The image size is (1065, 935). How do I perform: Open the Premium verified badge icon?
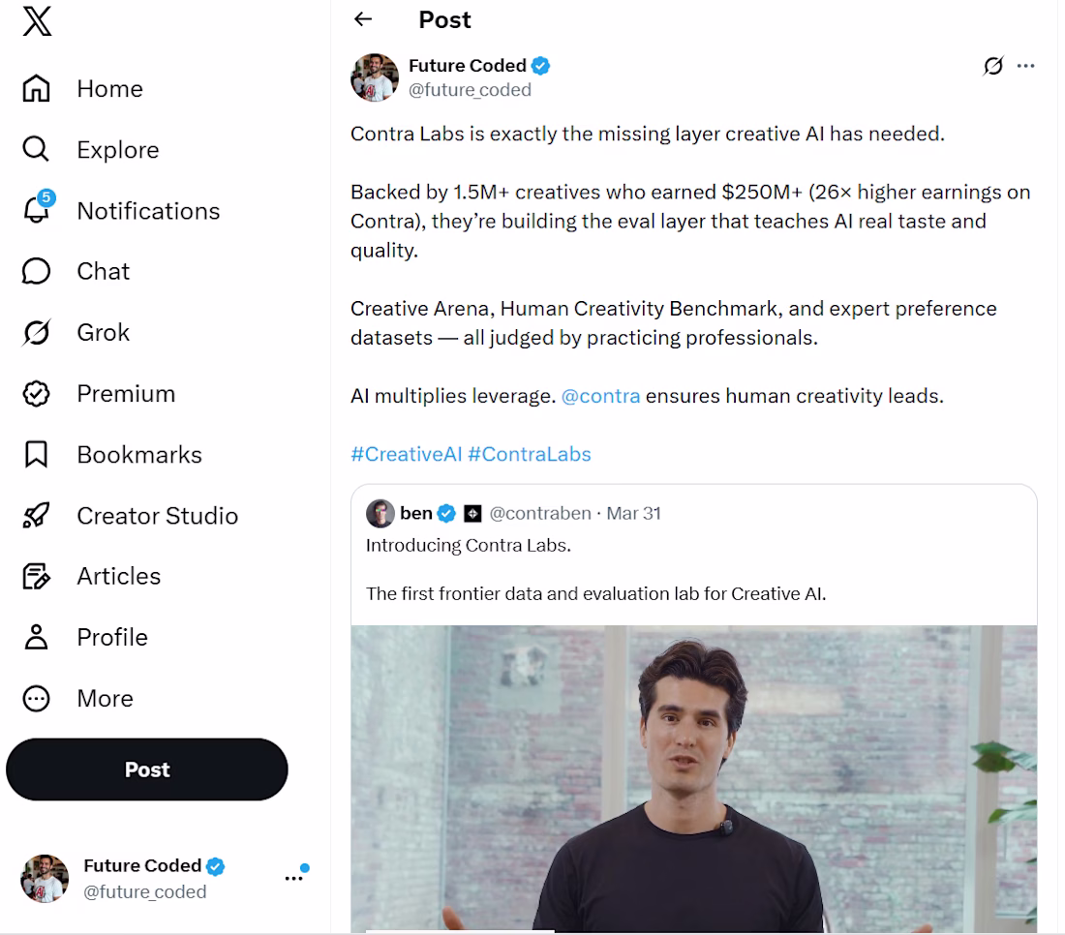point(36,394)
